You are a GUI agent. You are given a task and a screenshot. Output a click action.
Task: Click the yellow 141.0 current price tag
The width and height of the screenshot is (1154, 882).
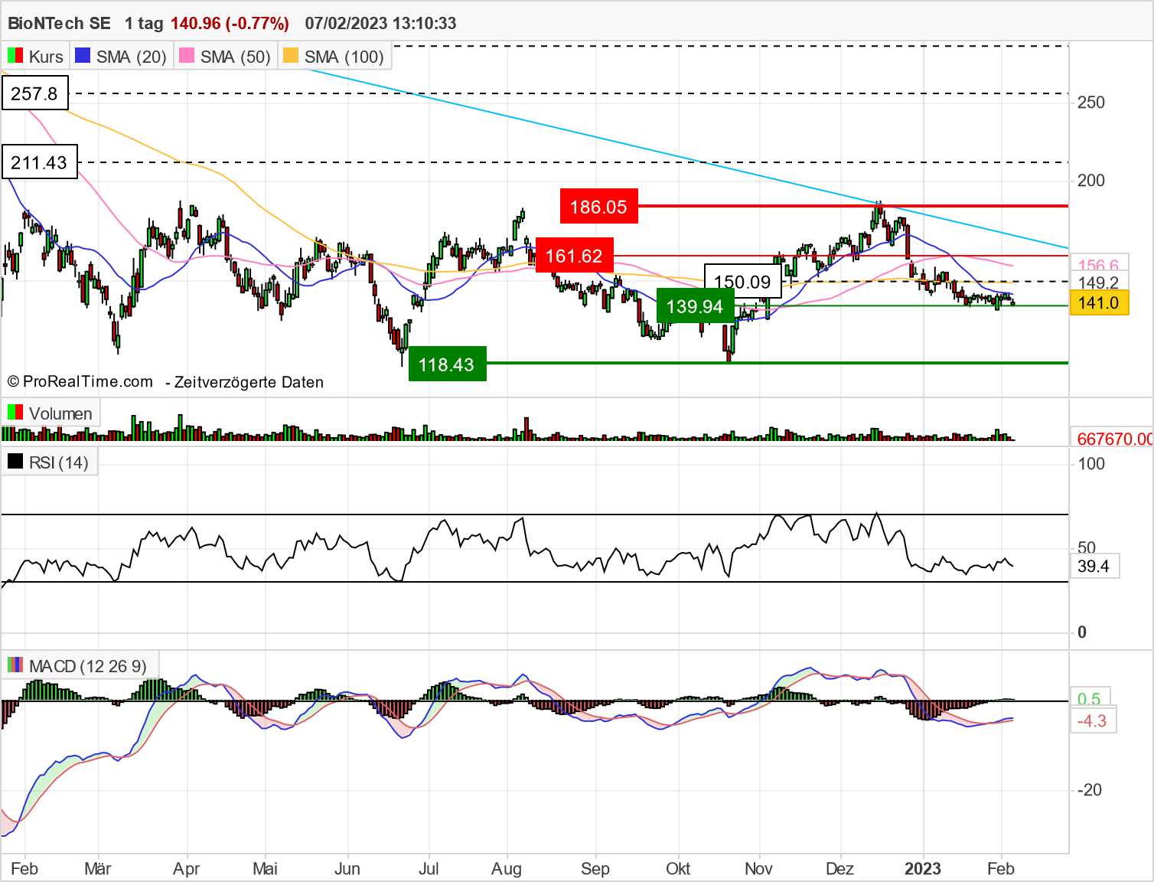pyautogui.click(x=1098, y=302)
